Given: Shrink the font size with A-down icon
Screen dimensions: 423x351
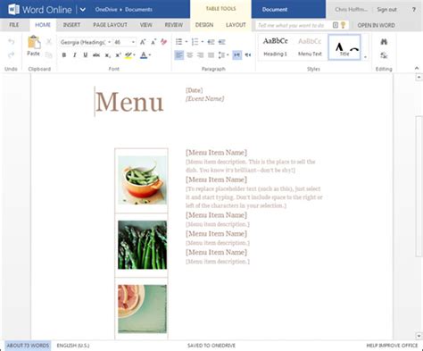Looking at the screenshot, I should 153,42.
